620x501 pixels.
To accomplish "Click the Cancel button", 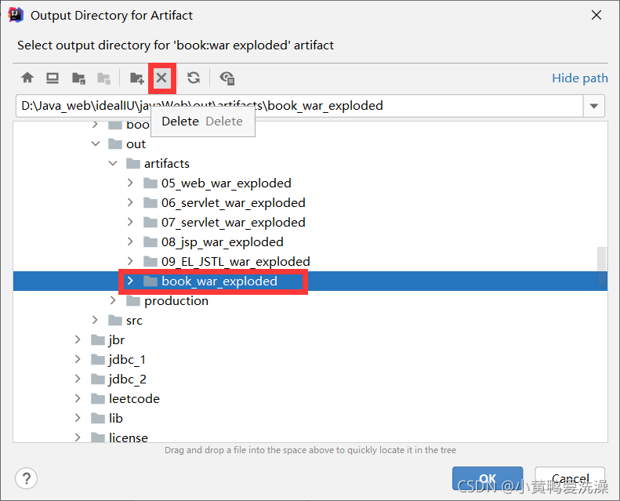I will point(570,478).
